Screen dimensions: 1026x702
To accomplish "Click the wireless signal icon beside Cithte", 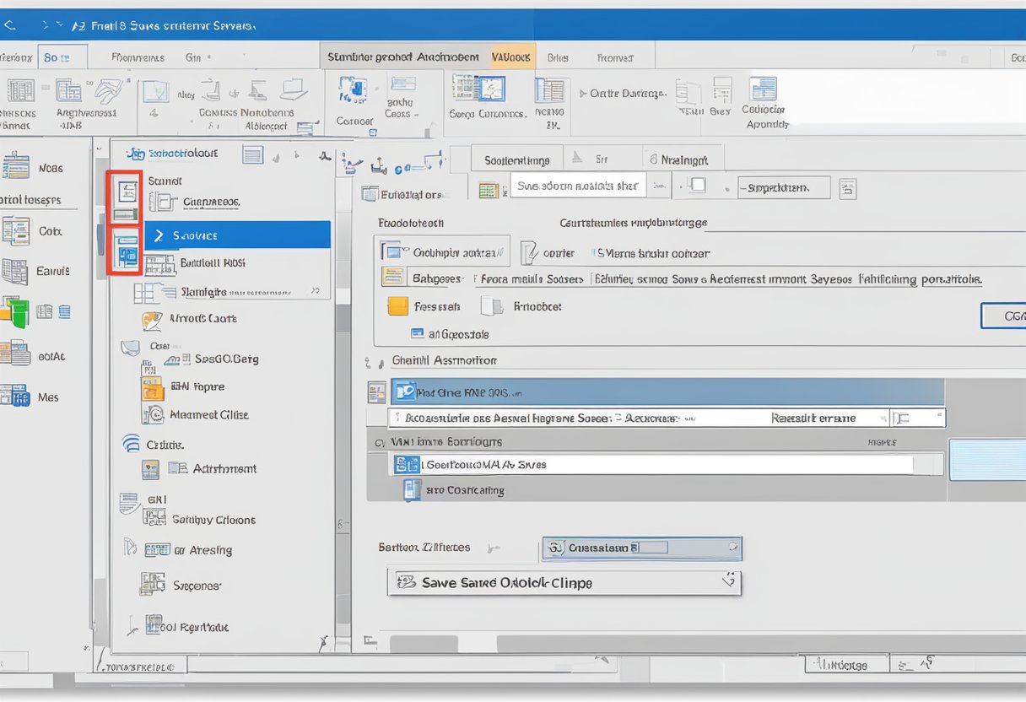I will (x=131, y=444).
